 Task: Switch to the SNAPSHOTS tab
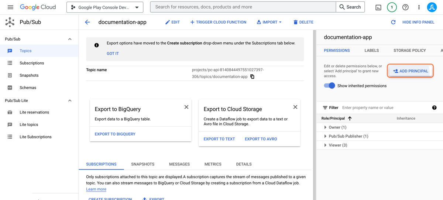tap(143, 164)
